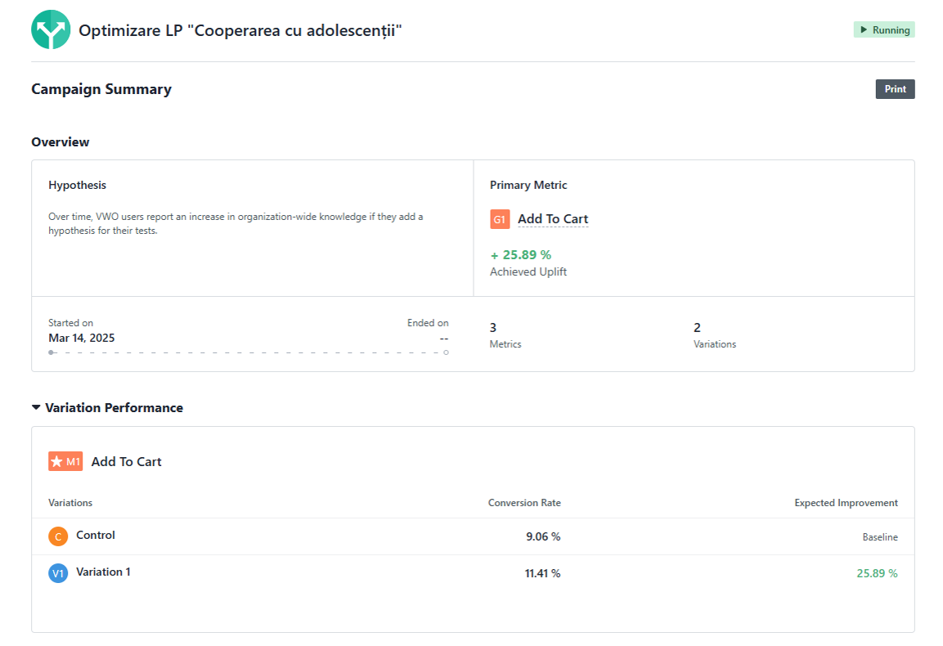
Task: Click the timeline start date marker
Action: point(52,352)
